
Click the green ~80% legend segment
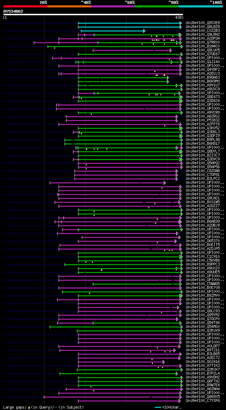[157, 6]
